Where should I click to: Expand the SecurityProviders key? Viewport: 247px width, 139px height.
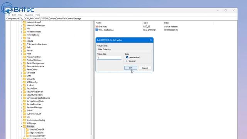pos(22,95)
